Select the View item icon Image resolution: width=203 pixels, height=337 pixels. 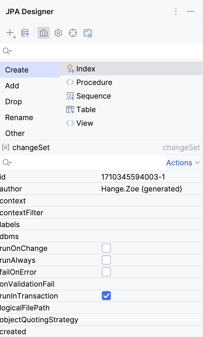point(70,123)
